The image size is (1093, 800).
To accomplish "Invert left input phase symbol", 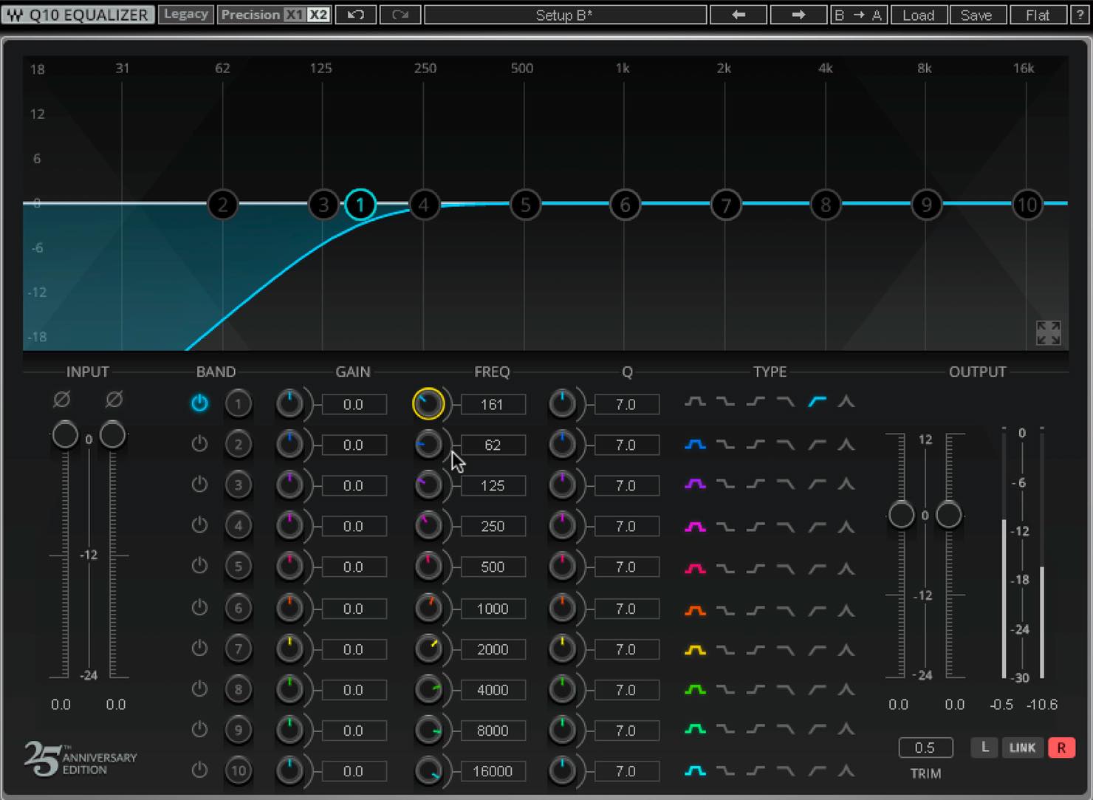I will [x=62, y=400].
